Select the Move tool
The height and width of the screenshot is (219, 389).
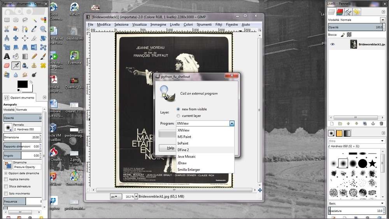[x=16, y=38]
